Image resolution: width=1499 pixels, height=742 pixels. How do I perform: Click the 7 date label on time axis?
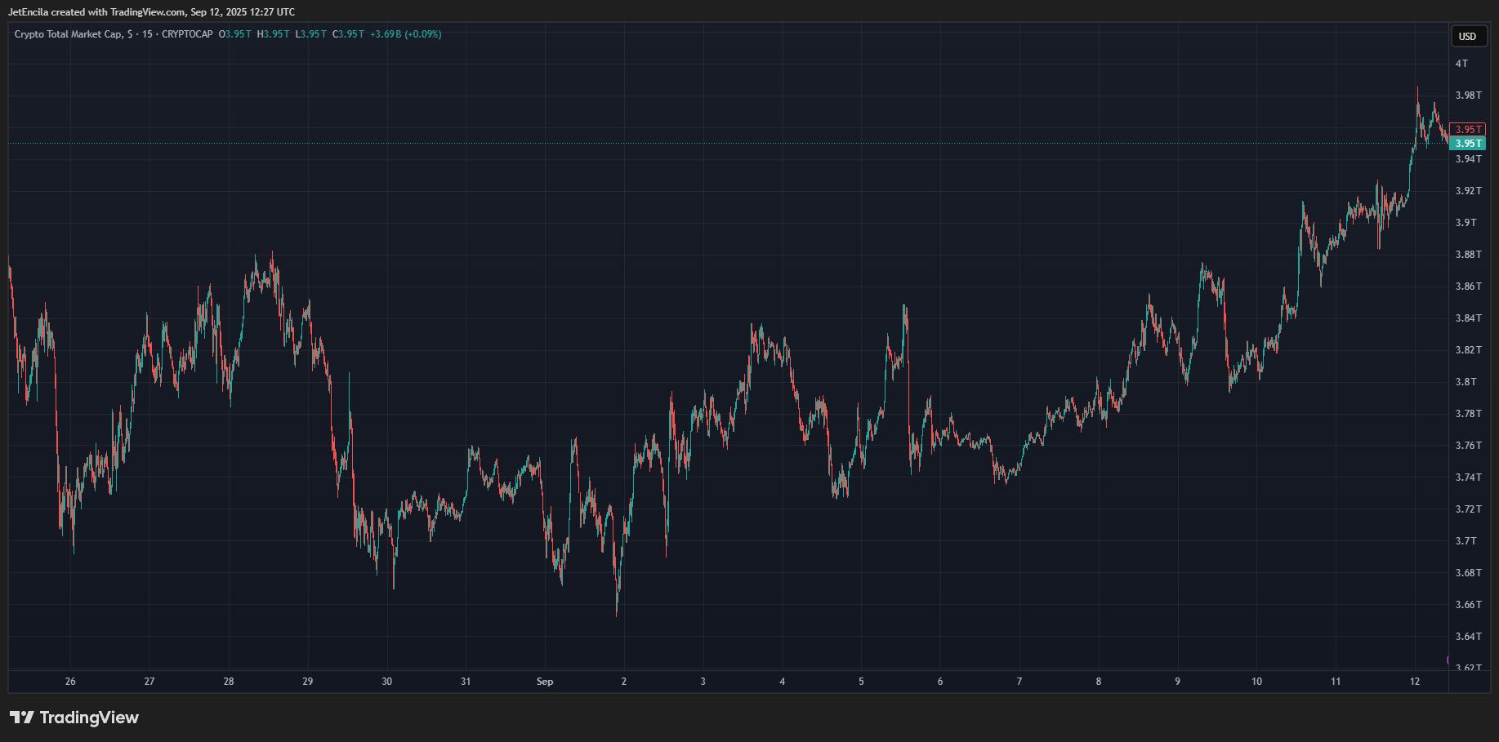pos(1019,682)
